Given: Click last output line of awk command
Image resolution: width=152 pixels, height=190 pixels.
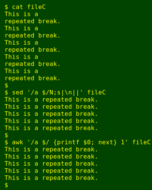Looking at the screenshot, I should 51,178.
